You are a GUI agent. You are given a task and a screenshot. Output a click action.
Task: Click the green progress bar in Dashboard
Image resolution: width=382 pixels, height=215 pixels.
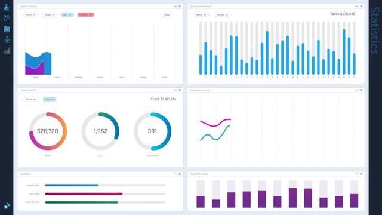pos(81,202)
